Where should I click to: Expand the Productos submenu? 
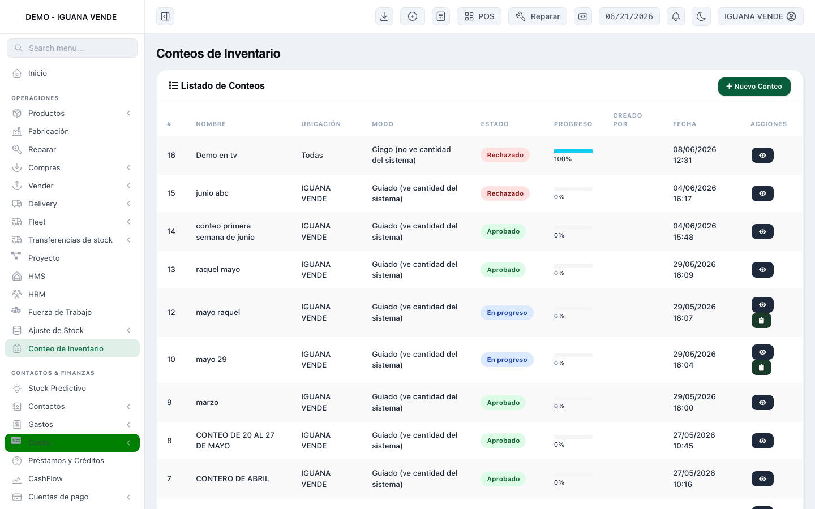[128, 113]
